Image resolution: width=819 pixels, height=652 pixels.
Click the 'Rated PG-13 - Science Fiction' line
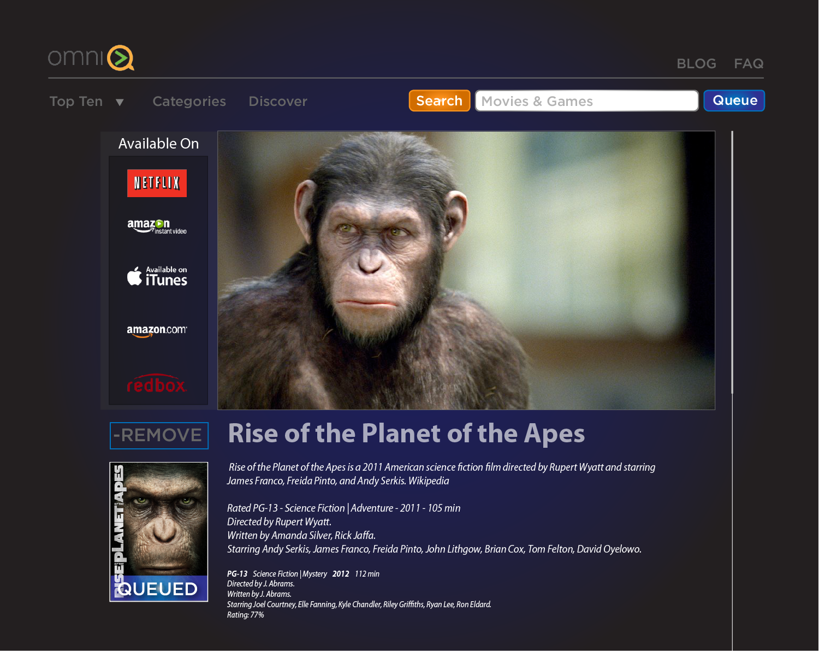point(343,508)
